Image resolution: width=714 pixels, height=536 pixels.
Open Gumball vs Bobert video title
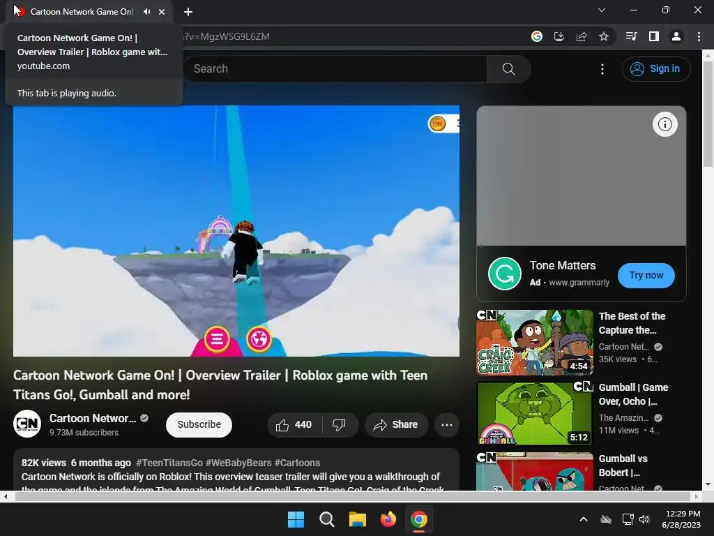pyautogui.click(x=623, y=466)
